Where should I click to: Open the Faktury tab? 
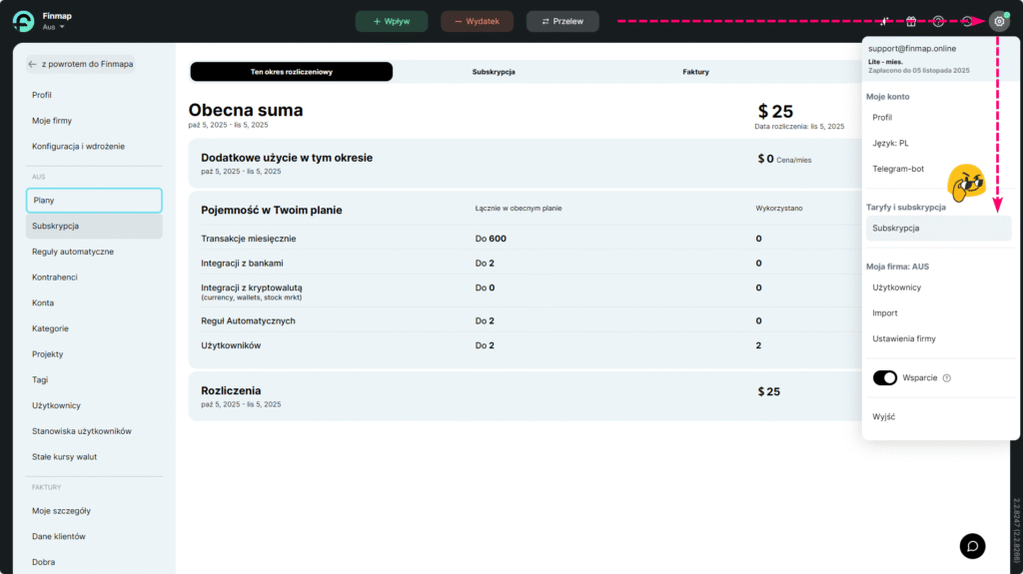point(696,72)
